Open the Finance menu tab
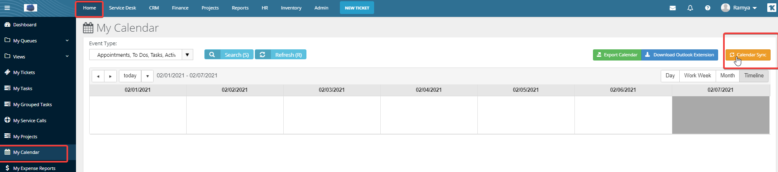This screenshot has height=172, width=778. [x=180, y=8]
